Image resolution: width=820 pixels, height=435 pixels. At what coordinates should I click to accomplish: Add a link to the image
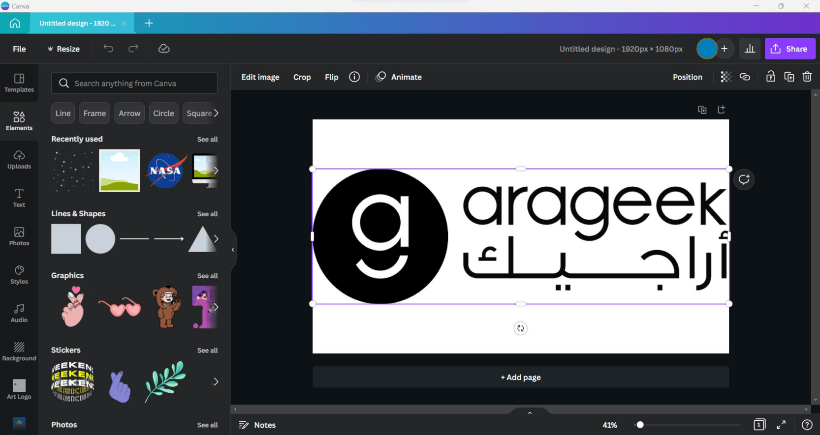pyautogui.click(x=745, y=77)
